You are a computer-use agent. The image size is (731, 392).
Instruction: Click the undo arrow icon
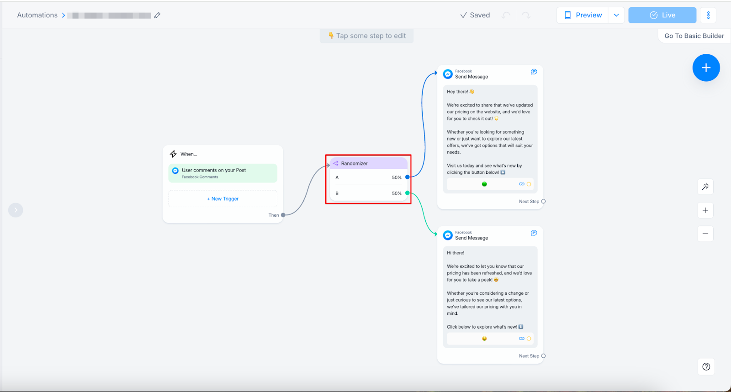pyautogui.click(x=506, y=15)
